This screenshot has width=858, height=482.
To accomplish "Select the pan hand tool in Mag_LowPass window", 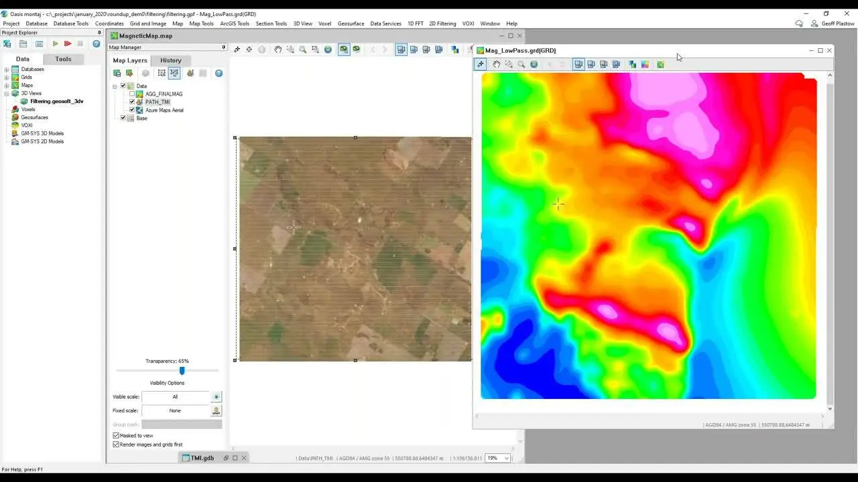I will (497, 64).
